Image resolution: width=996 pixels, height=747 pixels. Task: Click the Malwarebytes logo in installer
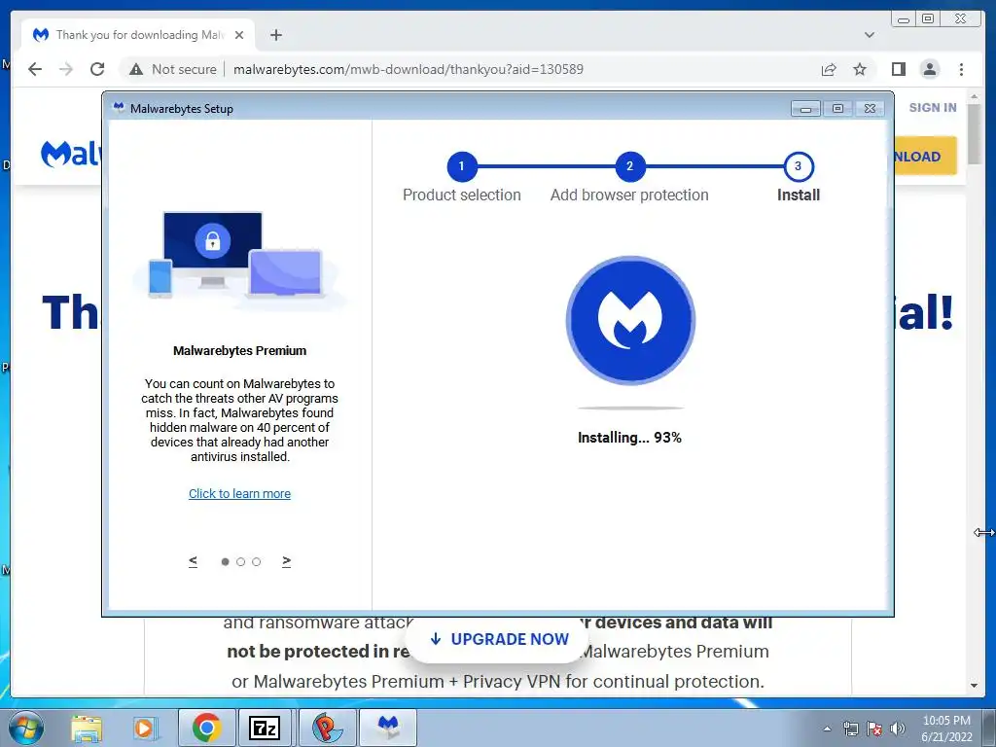(x=630, y=320)
